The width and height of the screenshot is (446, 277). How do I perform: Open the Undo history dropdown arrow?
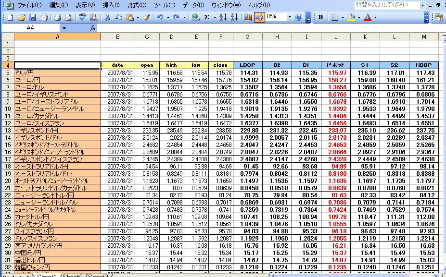(168, 18)
